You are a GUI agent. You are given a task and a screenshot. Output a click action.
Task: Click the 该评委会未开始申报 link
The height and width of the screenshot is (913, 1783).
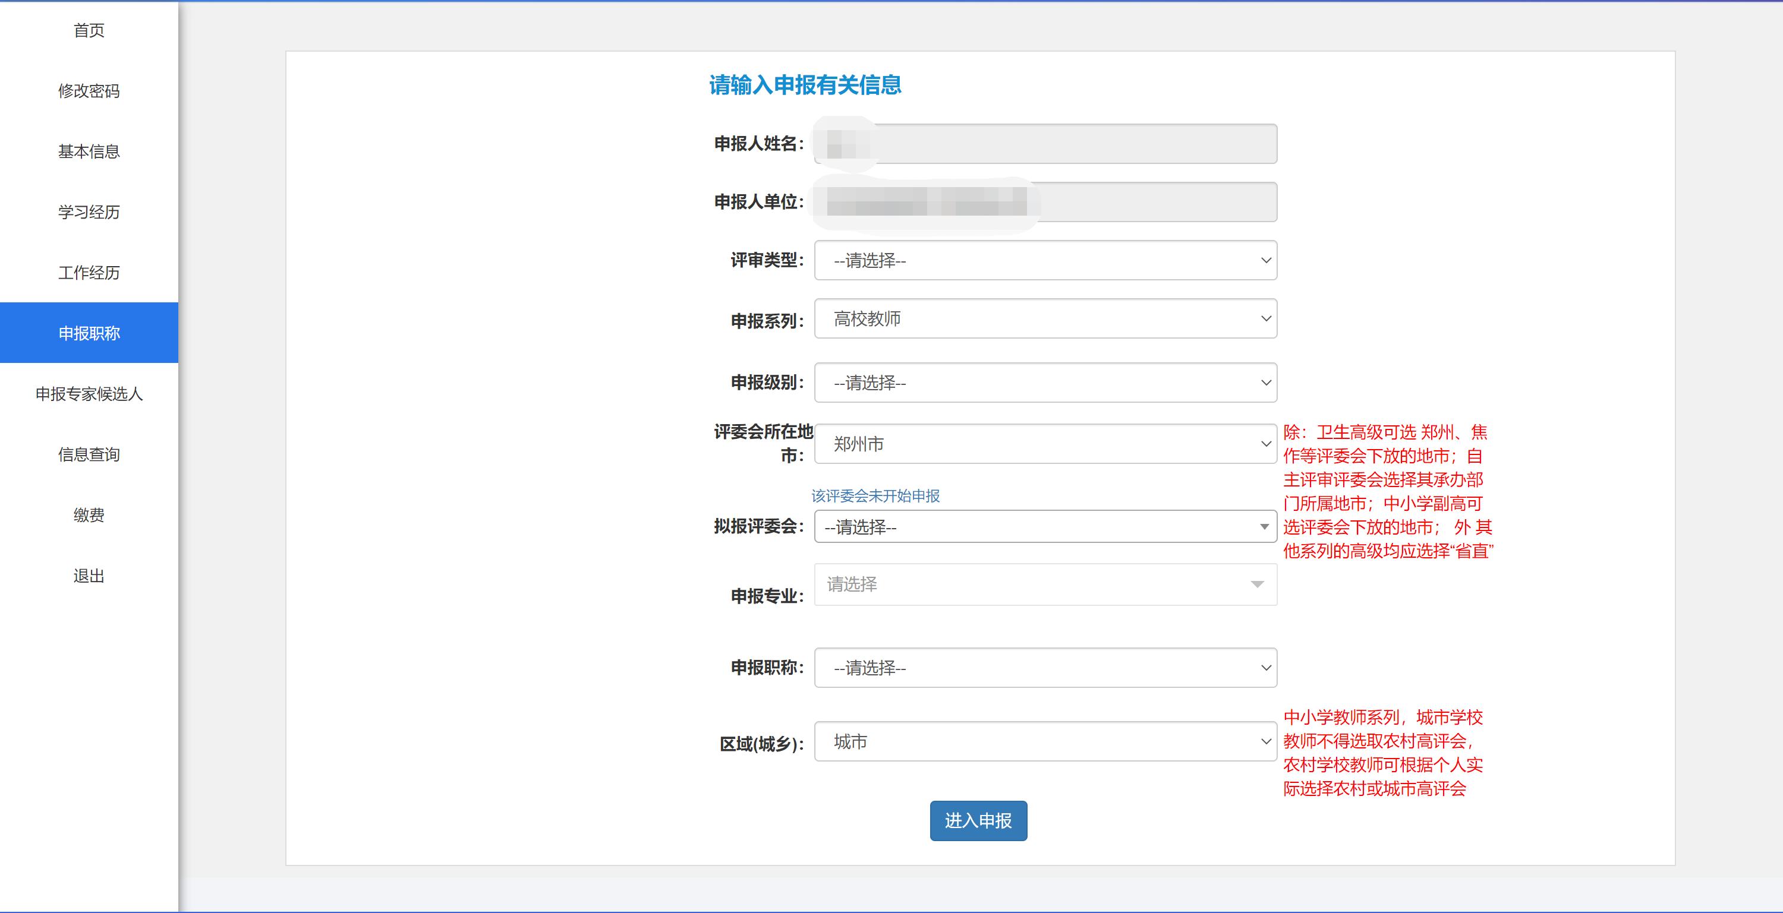875,495
